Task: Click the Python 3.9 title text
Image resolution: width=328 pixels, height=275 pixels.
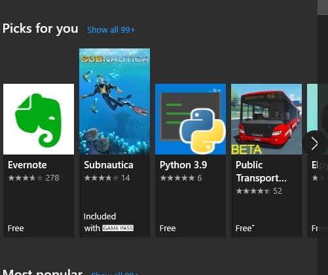Action: coord(183,165)
